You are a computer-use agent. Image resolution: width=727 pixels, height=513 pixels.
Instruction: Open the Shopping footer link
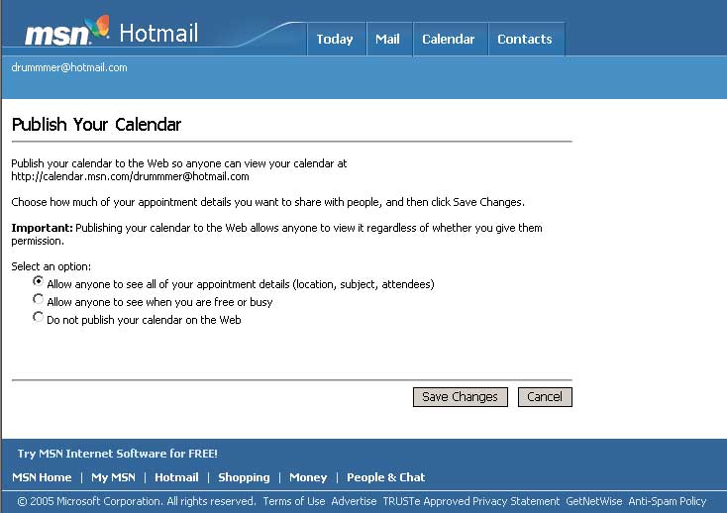[244, 477]
